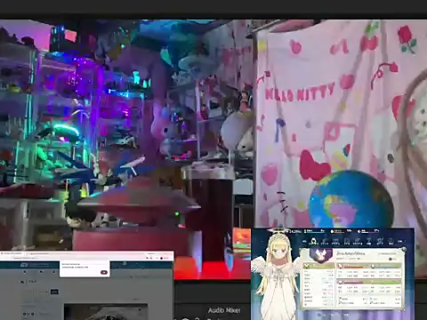Confirm the browser alert with the maroon button
The width and height of the screenshot is (427, 320).
[104, 272]
